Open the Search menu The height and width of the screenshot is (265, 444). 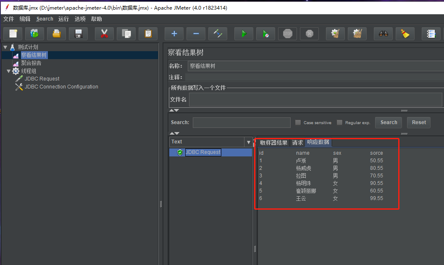tap(45, 19)
